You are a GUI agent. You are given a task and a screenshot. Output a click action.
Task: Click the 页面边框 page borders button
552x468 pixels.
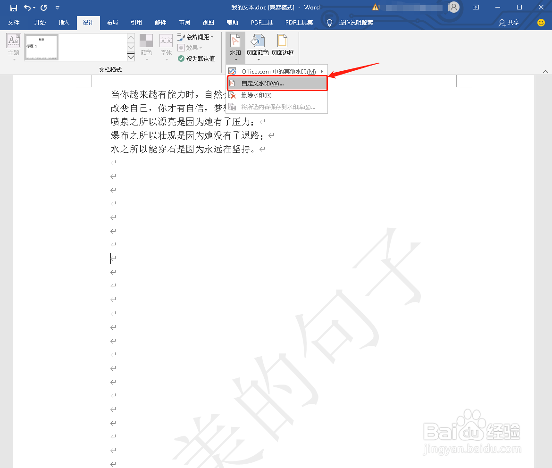[282, 45]
